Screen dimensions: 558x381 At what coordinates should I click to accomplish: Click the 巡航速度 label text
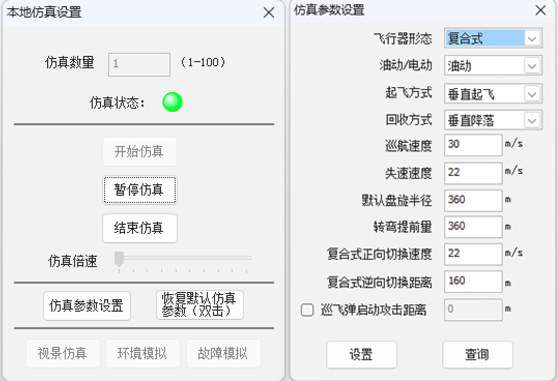[x=409, y=145]
